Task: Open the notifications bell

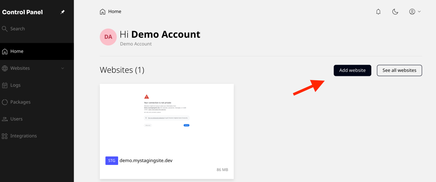Action: pos(378,12)
